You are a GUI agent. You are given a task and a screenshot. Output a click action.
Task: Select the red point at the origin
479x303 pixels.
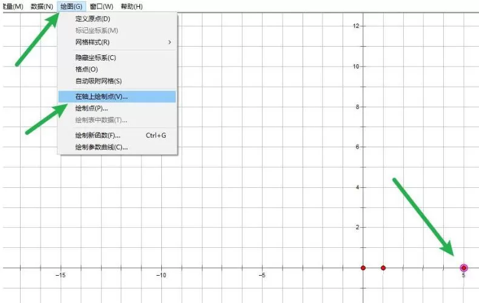363,268
